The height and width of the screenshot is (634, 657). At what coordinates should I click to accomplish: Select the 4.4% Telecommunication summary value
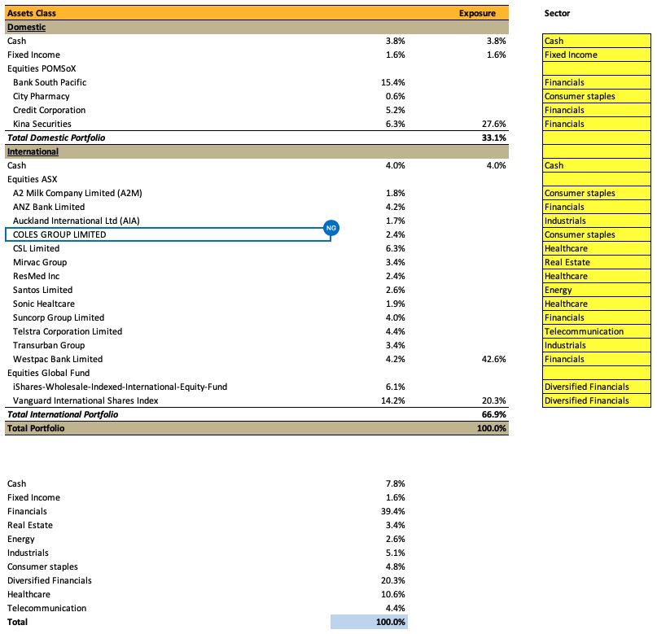[395, 608]
